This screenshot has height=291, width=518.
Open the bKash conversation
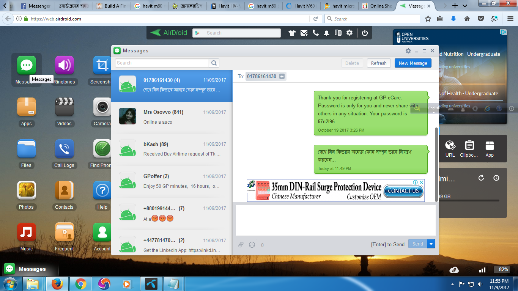click(172, 150)
